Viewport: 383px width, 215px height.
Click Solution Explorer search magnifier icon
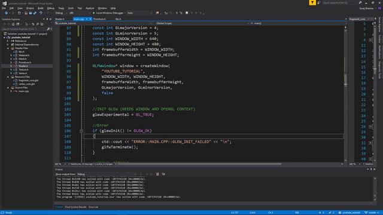pos(48,29)
